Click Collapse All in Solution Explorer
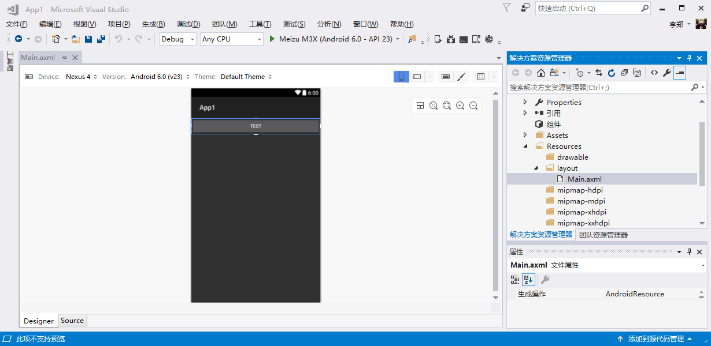Image resolution: width=711 pixels, height=346 pixels. (624, 73)
